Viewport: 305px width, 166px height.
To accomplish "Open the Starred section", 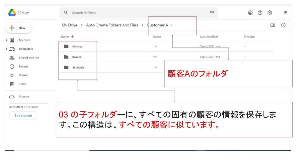I will 23,75.
